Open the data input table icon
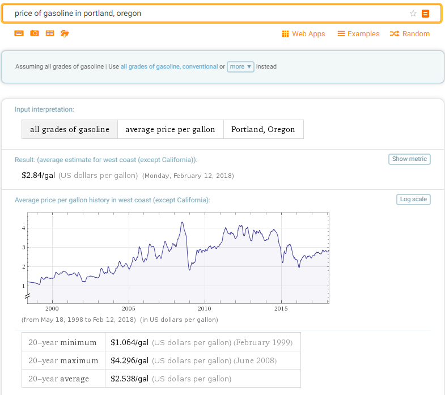445x395 pixels. tap(50, 33)
